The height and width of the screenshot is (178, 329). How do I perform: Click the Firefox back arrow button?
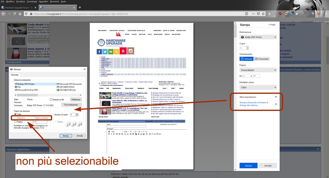[x=4, y=14]
